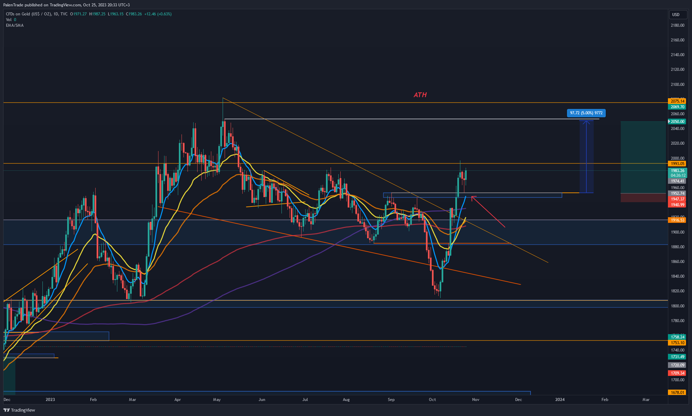692x416 pixels.
Task: Click the low value L1963.15
Action: pos(116,14)
